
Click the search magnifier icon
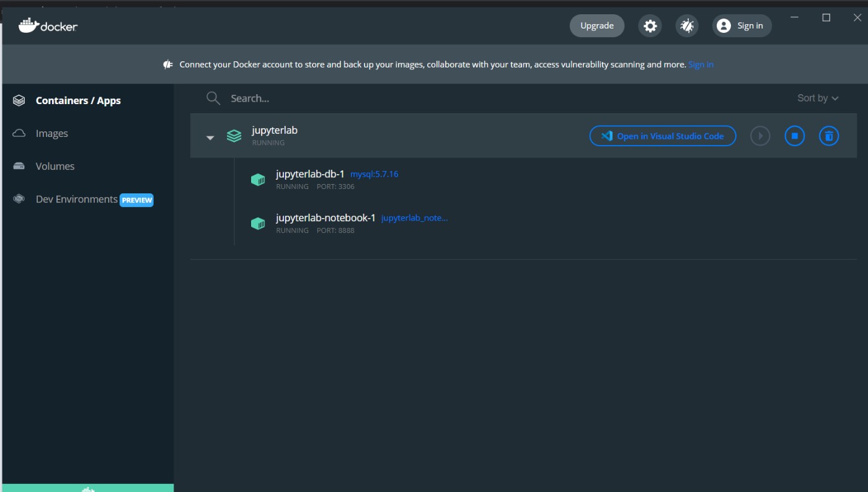point(213,99)
